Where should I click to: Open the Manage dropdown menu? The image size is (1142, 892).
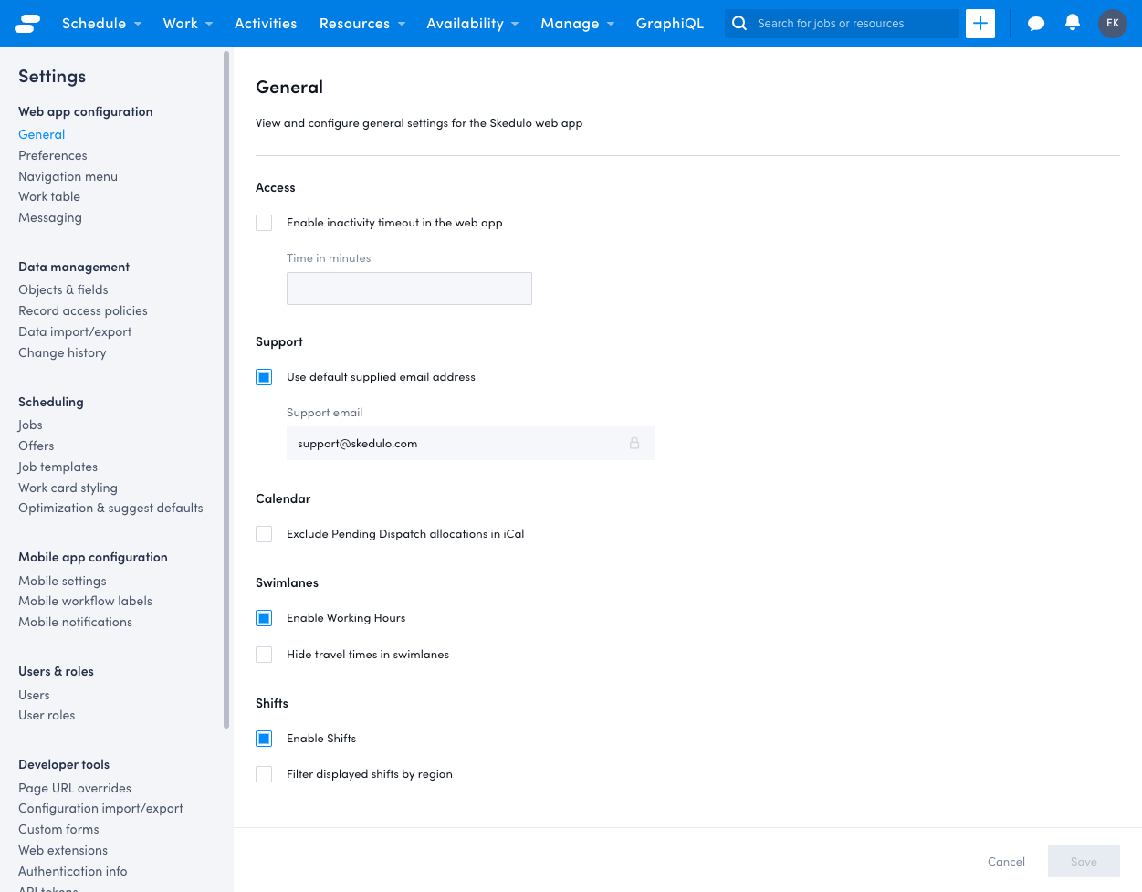coord(571,24)
